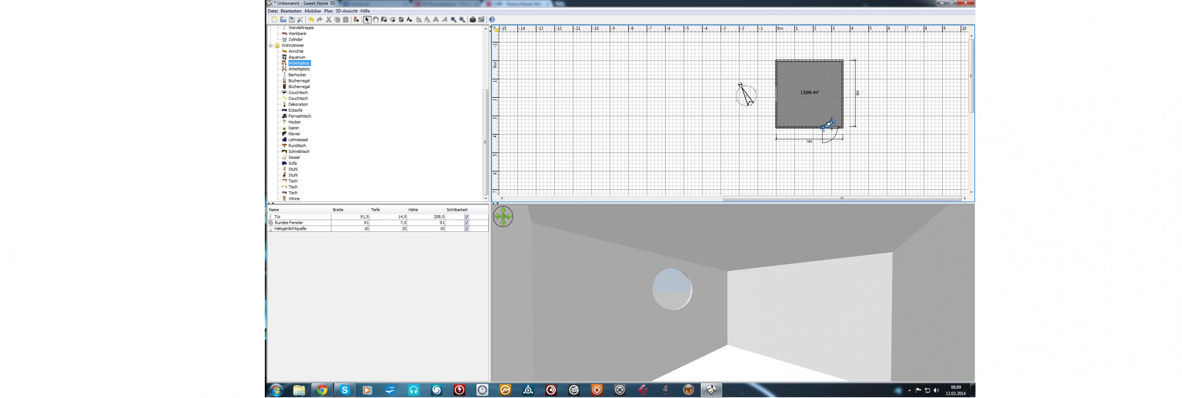The width and height of the screenshot is (1182, 398).
Task: Click the undo arrow in toolbar
Action: click(x=311, y=20)
